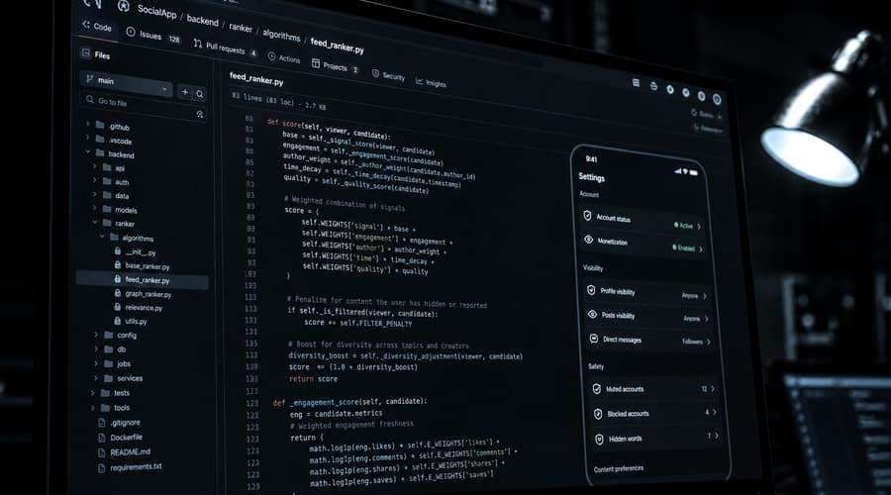
Task: Open the __init__.py file
Action: tap(136, 251)
